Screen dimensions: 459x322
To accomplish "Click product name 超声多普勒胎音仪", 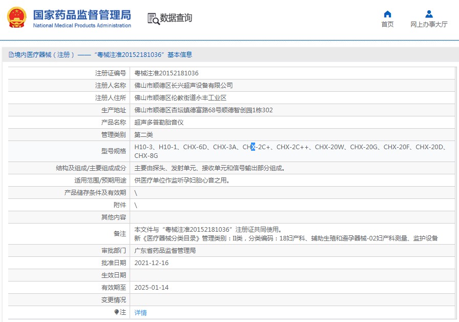I will (159, 122).
